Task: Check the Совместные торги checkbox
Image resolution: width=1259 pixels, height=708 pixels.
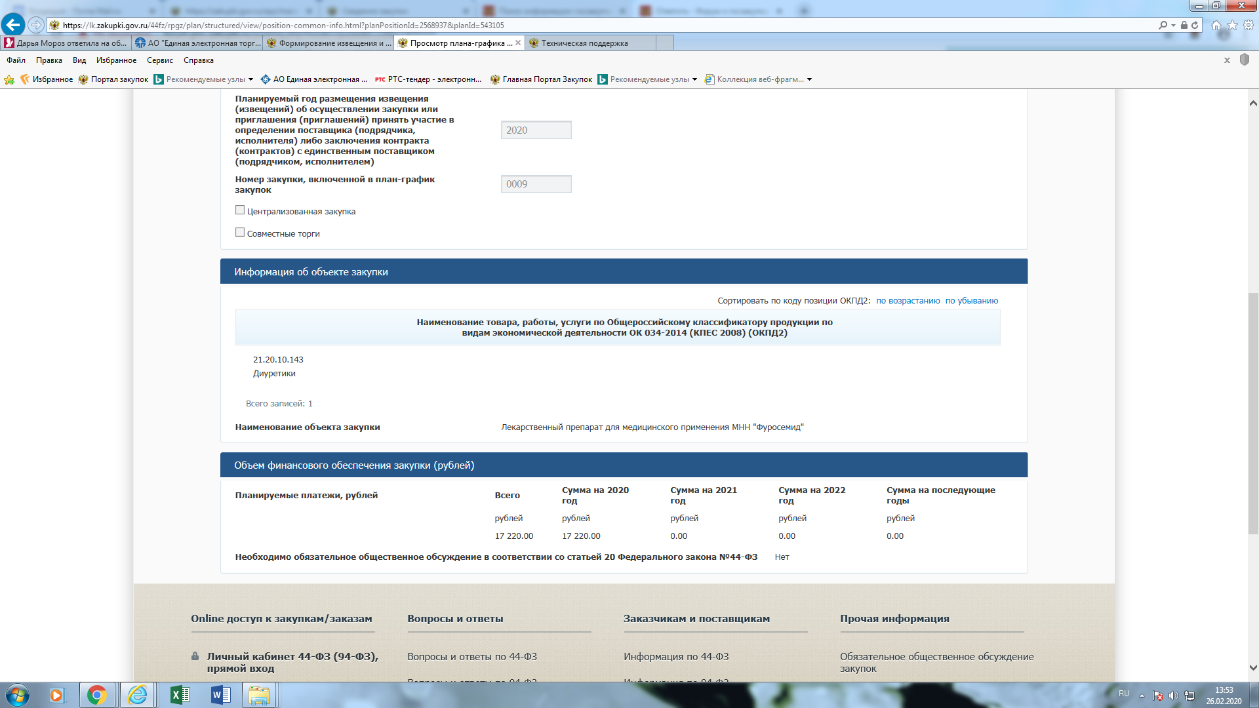Action: click(x=240, y=233)
